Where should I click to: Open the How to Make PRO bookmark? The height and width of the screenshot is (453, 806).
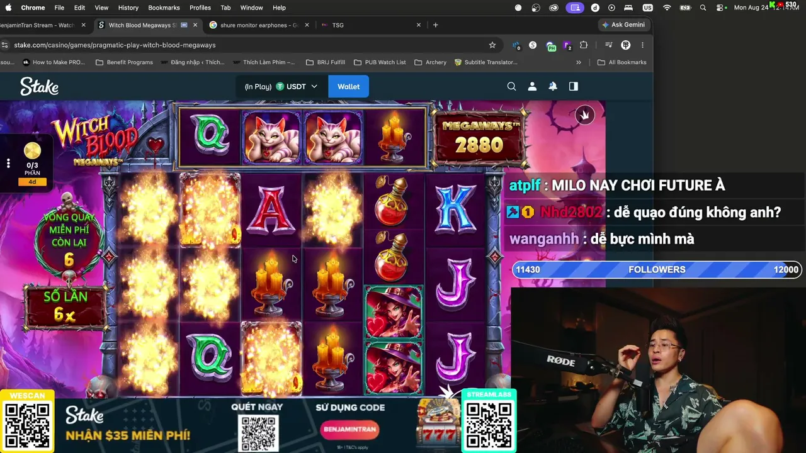54,62
